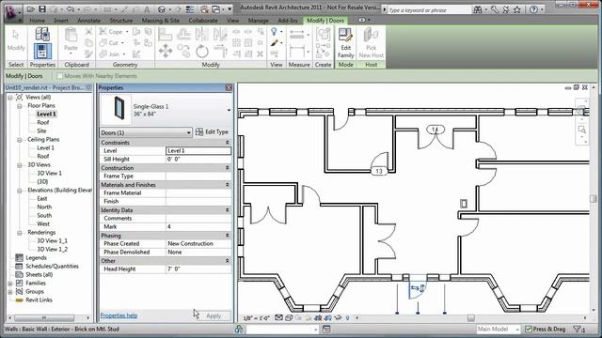
Task: Click the worksets icon in status bar
Action: coord(238,329)
